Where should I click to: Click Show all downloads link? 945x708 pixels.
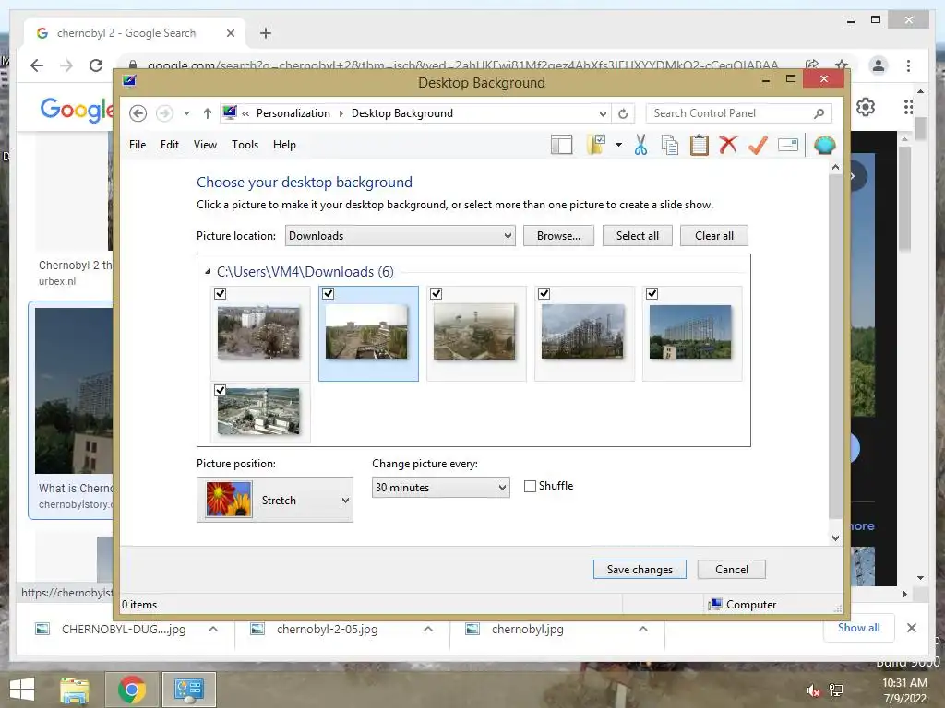click(859, 628)
